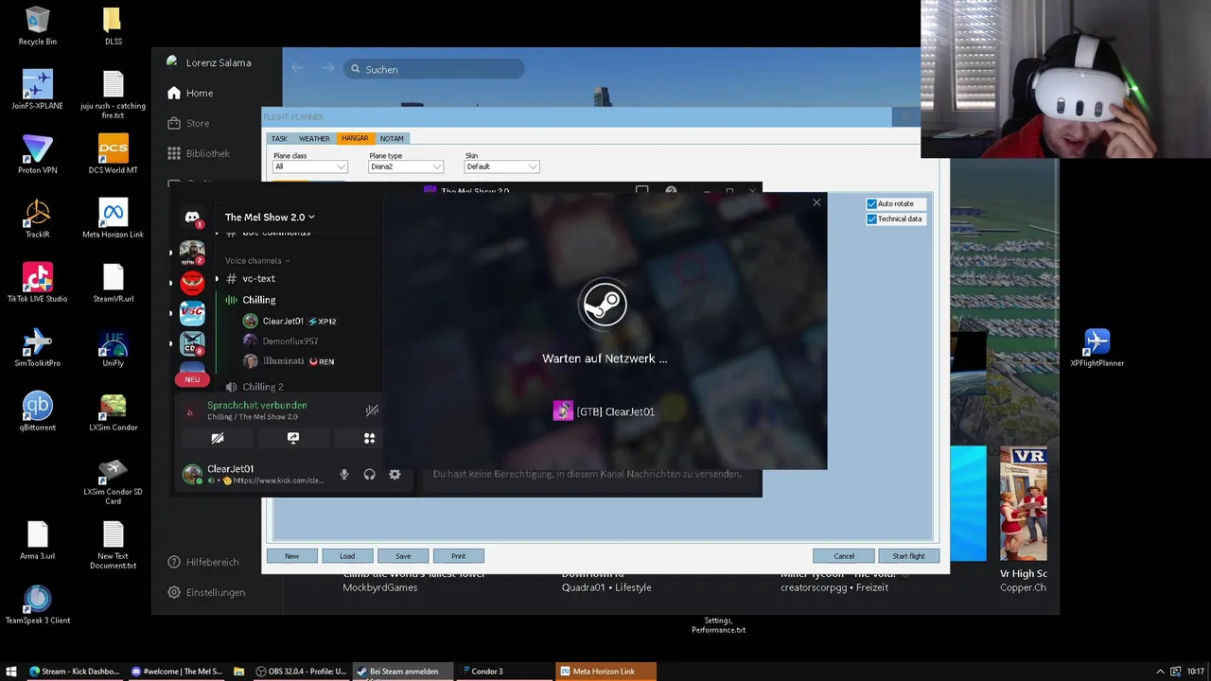Mute microphone in Discord user panel
The width and height of the screenshot is (1211, 681).
[x=344, y=475]
